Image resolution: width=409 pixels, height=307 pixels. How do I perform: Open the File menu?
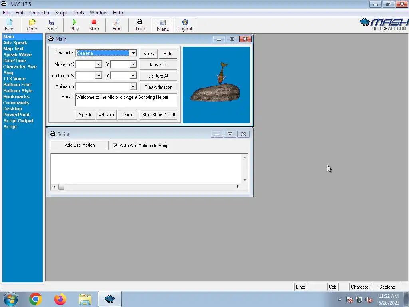[6, 12]
